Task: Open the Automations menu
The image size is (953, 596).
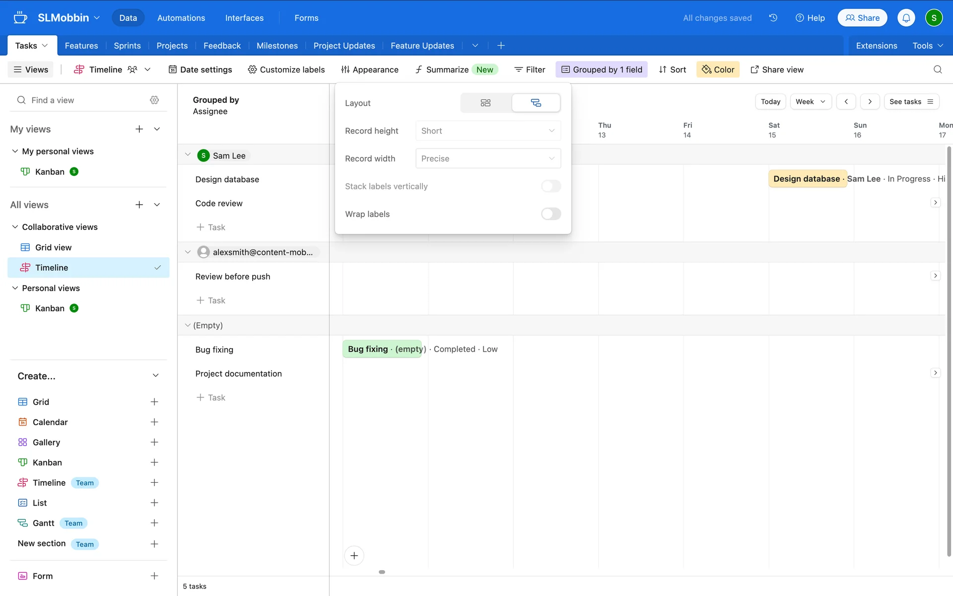Action: pos(181,18)
